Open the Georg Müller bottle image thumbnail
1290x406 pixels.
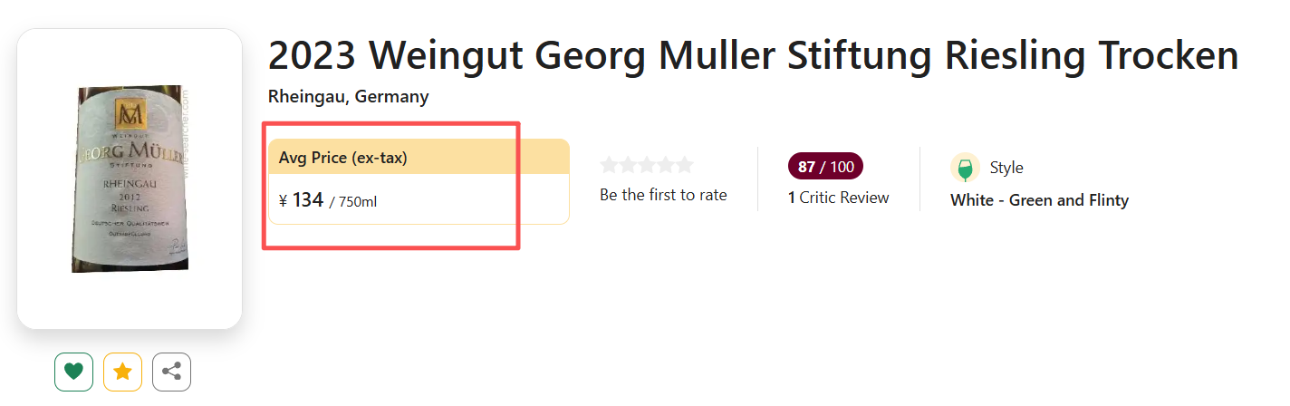(x=130, y=179)
